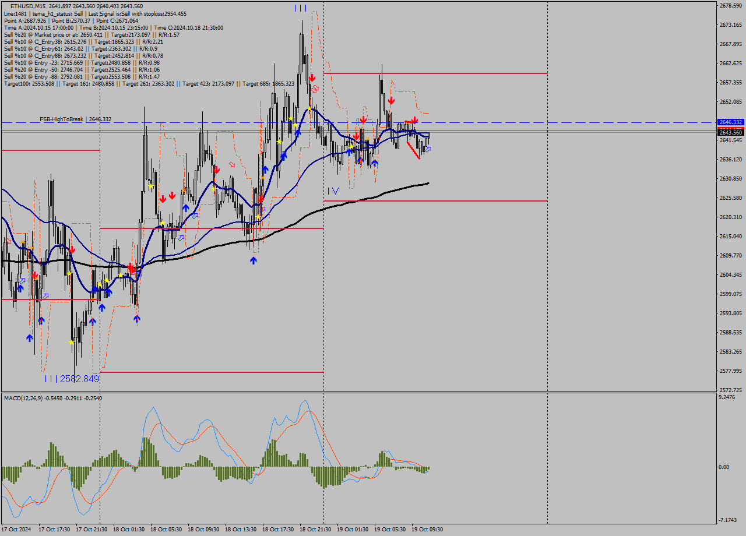The image size is (746, 536).
Task: Click the 17 Oct 21:30 time axis label
Action: 92,530
